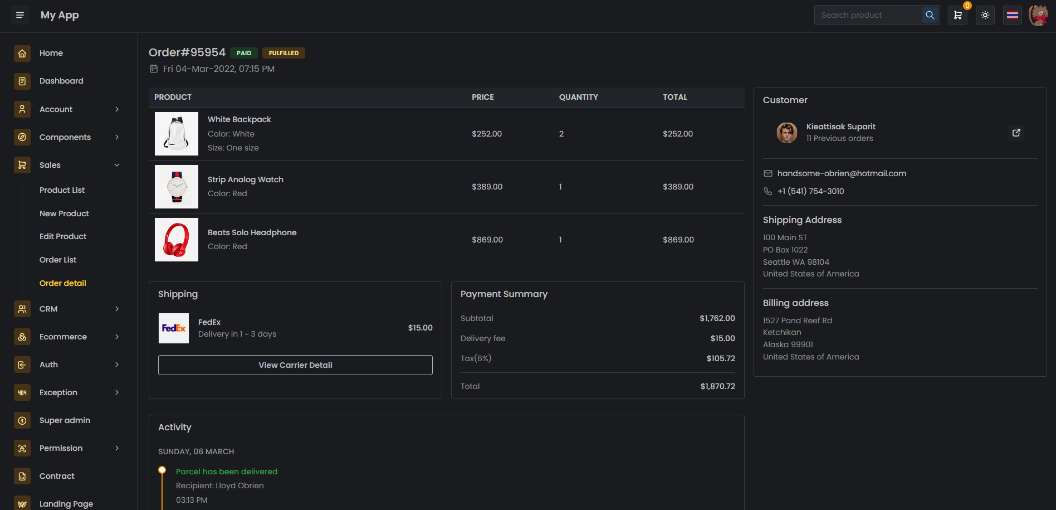The width and height of the screenshot is (1056, 510).
Task: Click White Backpack product thumbnail
Action: [x=177, y=134]
